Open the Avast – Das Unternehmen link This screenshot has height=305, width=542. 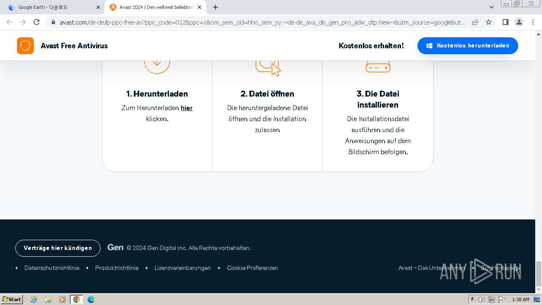click(x=431, y=268)
